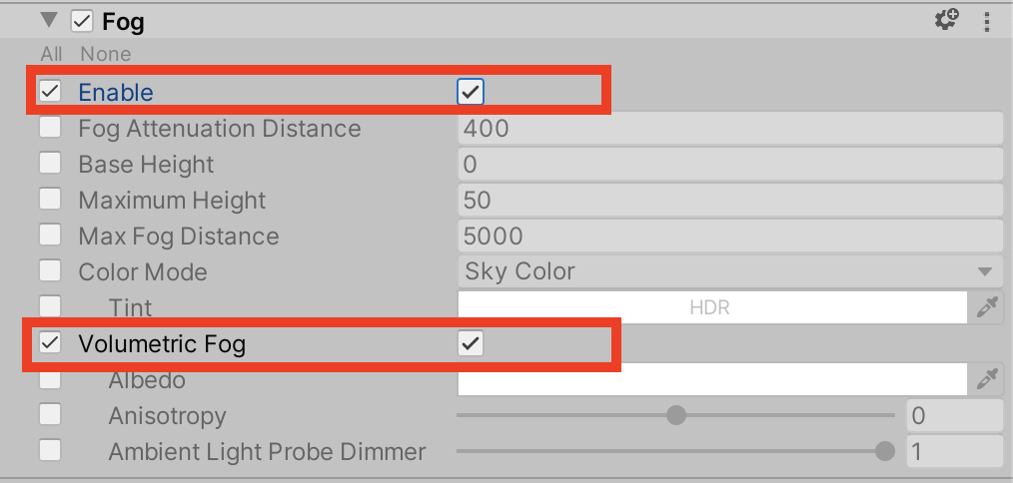Open the Albedo color field

711,379
